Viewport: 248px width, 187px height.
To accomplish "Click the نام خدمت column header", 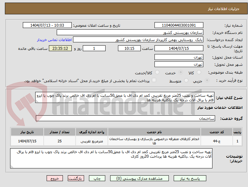I will pos(154,132).
